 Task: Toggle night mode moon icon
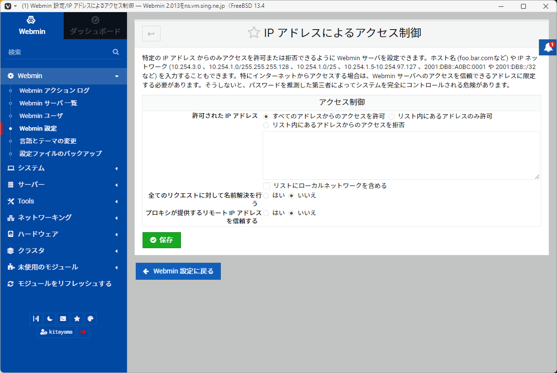pos(50,319)
